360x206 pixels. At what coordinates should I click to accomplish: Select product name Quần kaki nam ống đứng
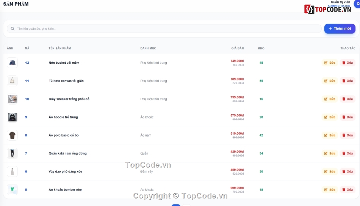pos(67,154)
